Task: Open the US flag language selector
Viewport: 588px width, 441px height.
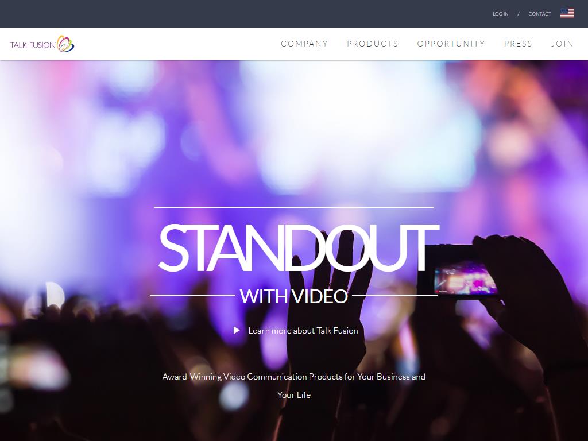Action: [567, 14]
